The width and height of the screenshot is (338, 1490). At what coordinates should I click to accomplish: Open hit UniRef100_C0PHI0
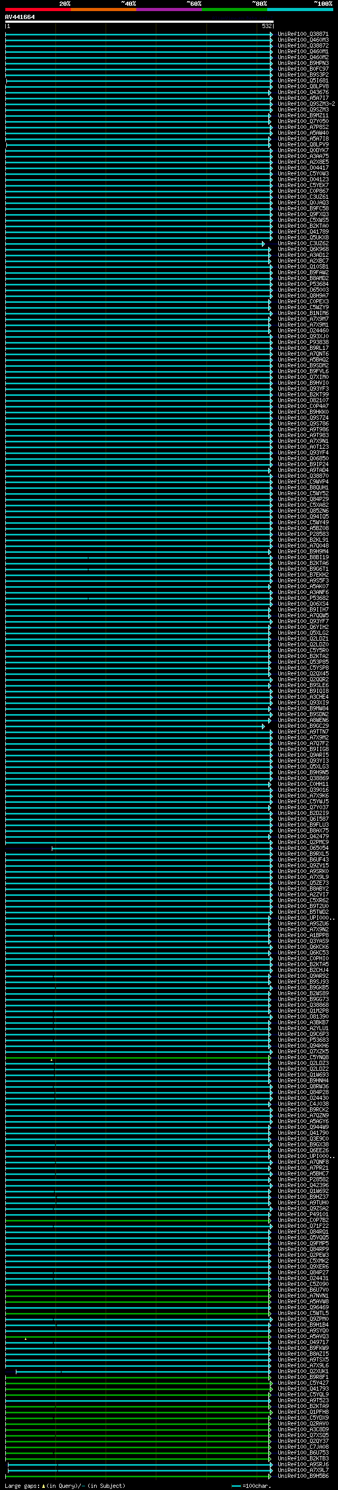303,958
